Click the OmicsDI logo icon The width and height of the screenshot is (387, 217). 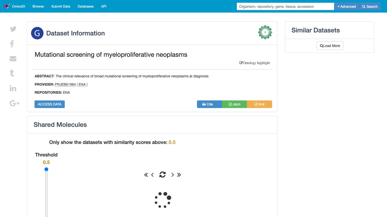pos(7,6)
